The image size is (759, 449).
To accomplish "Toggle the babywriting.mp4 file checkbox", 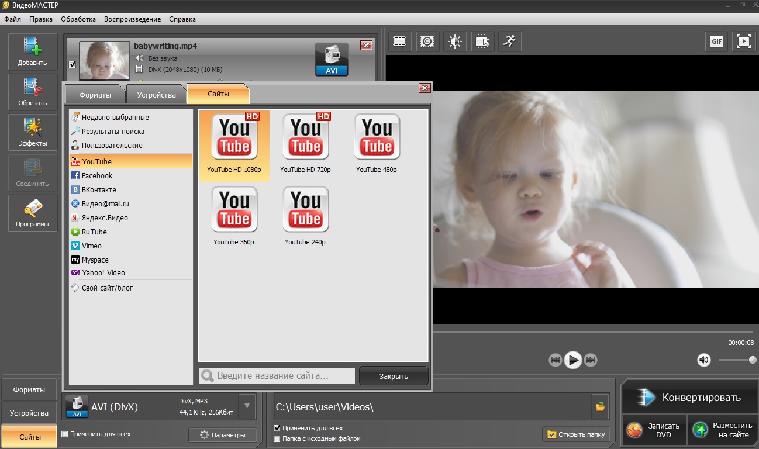I will tap(73, 64).
